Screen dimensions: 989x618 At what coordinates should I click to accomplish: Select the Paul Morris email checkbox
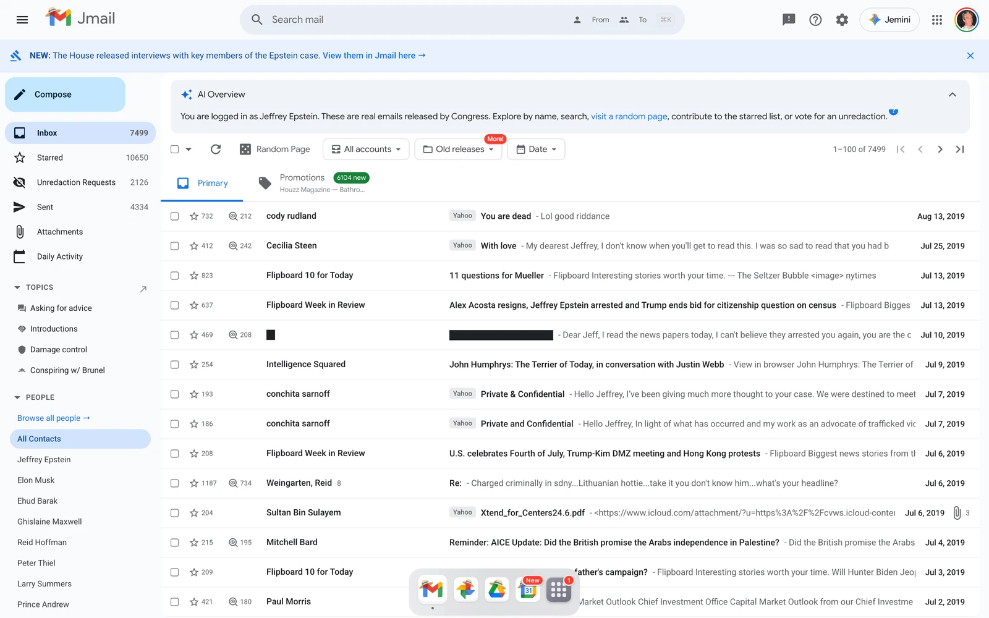tap(174, 602)
